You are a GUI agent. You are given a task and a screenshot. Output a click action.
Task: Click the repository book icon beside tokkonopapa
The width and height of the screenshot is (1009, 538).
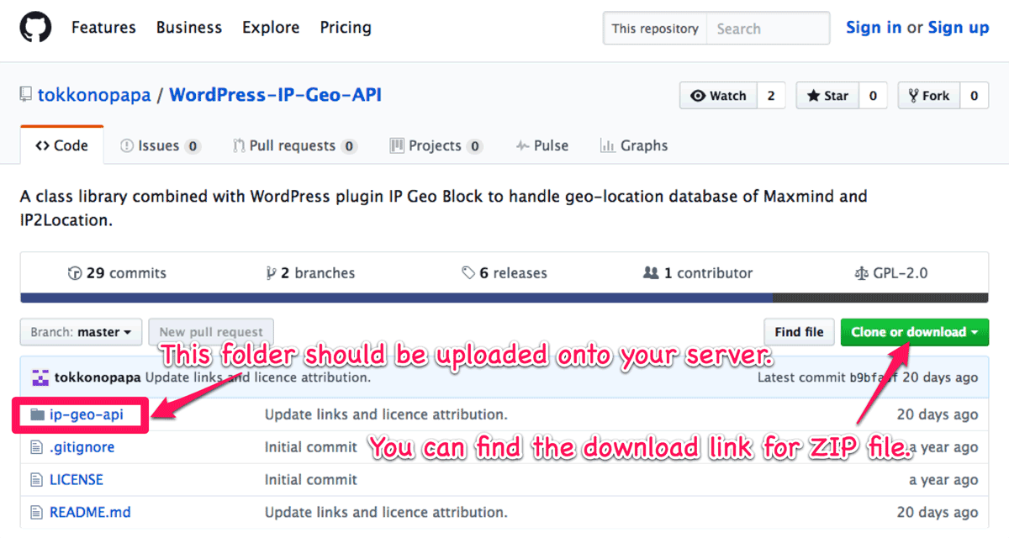[27, 95]
